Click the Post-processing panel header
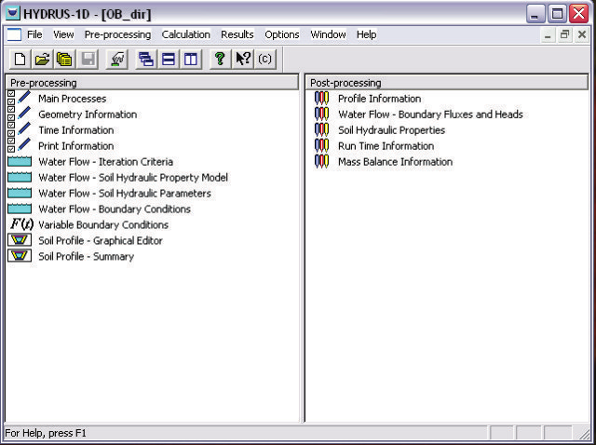596x445 pixels. pyautogui.click(x=447, y=83)
